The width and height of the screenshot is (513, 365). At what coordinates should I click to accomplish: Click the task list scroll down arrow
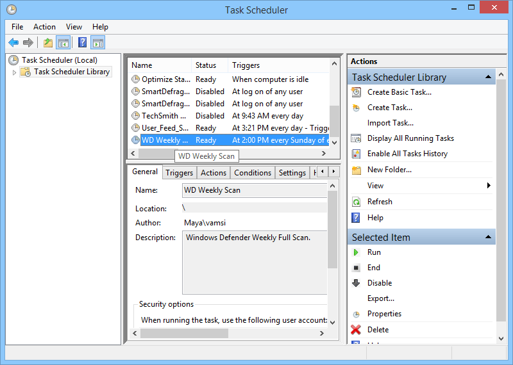334,142
